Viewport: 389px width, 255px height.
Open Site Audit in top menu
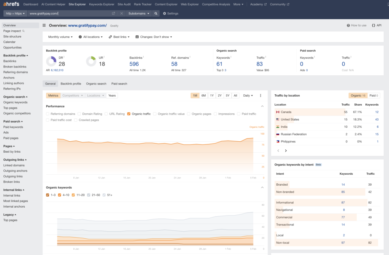(124, 4)
